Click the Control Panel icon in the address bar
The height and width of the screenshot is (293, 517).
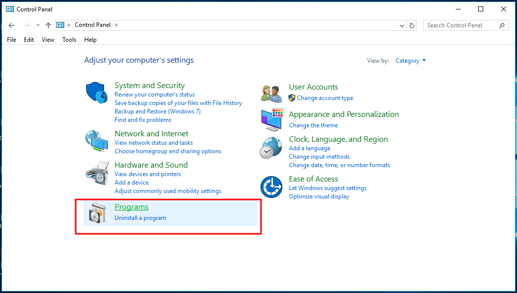pyautogui.click(x=61, y=24)
